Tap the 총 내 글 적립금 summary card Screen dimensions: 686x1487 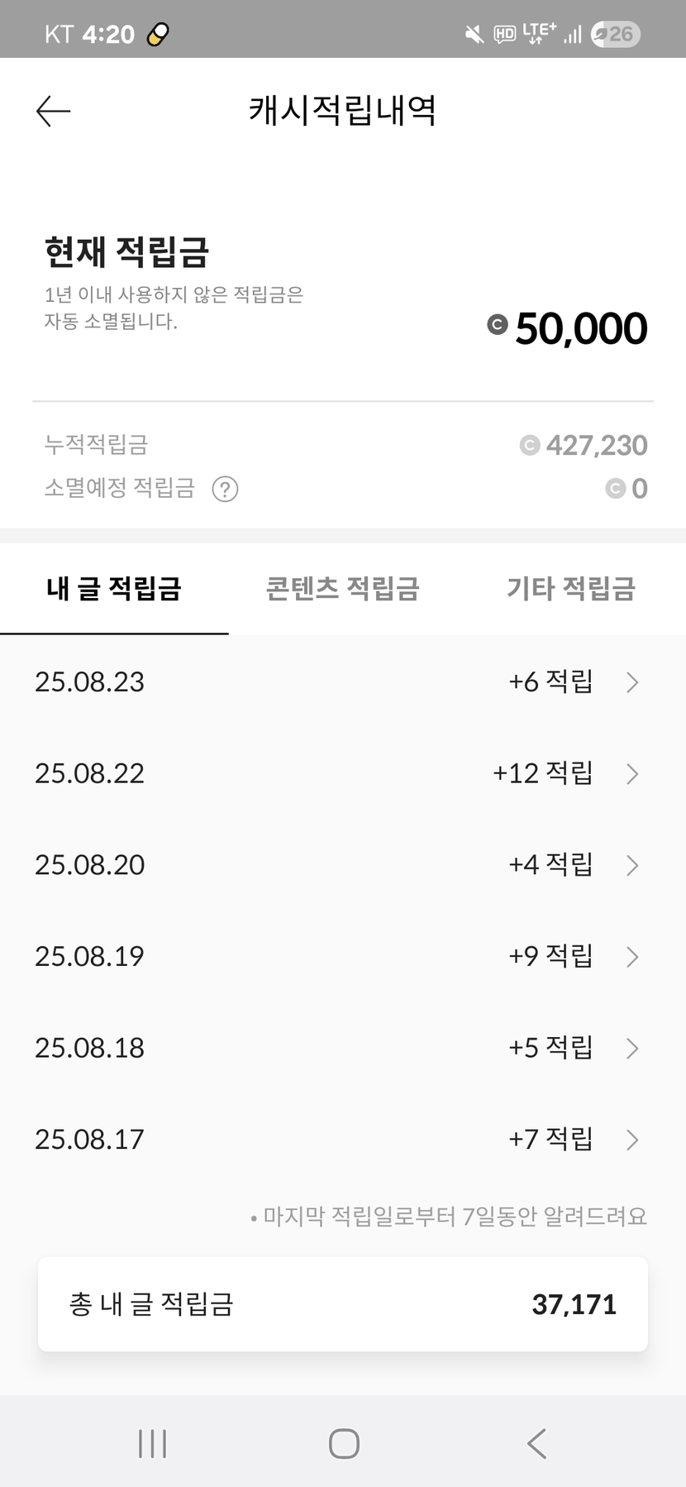tap(342, 1304)
